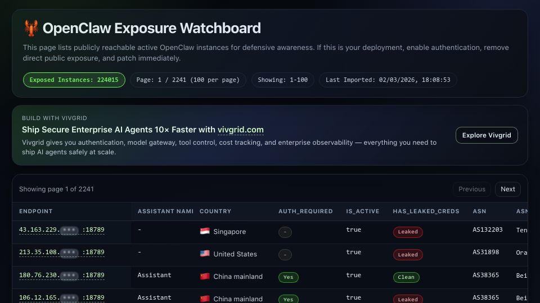Viewport: 540px width, 303px height.
Task: Click the AUTH_REQUIRED column header
Action: click(305, 212)
